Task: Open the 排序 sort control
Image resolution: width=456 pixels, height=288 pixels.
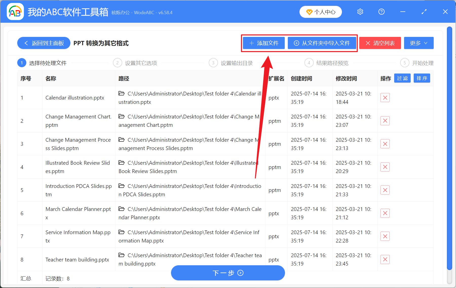Action: point(422,78)
